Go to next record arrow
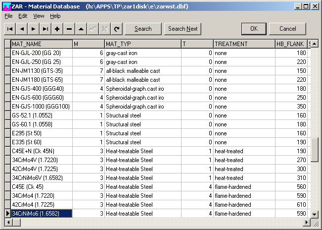 tap(34, 29)
